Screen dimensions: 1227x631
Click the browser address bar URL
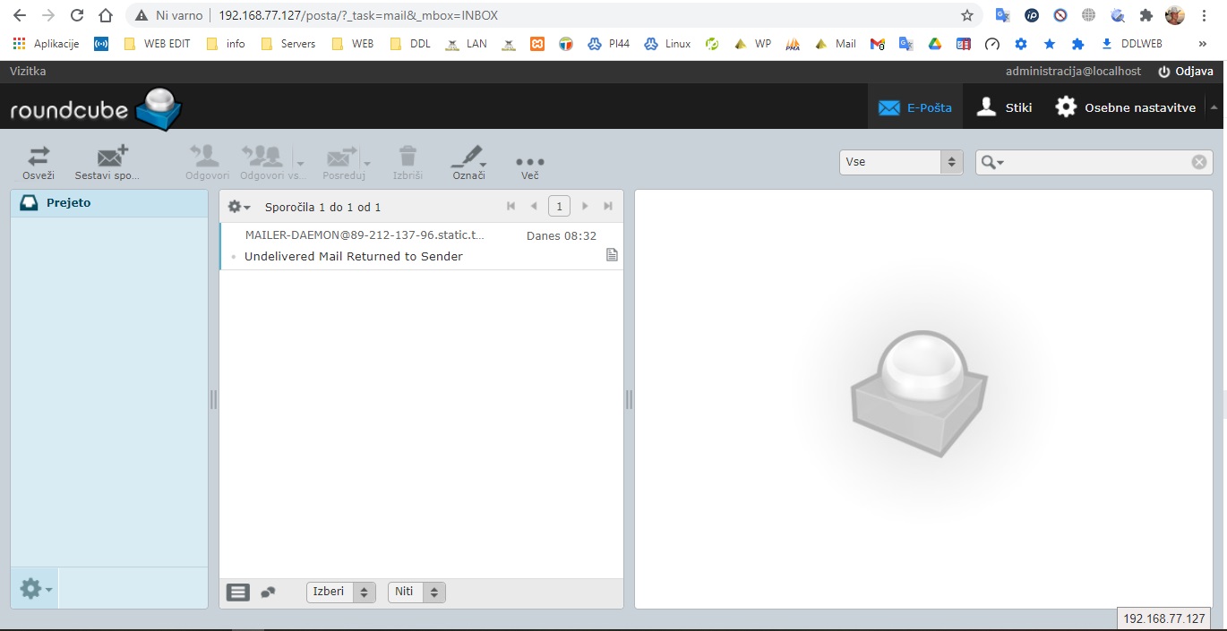358,15
